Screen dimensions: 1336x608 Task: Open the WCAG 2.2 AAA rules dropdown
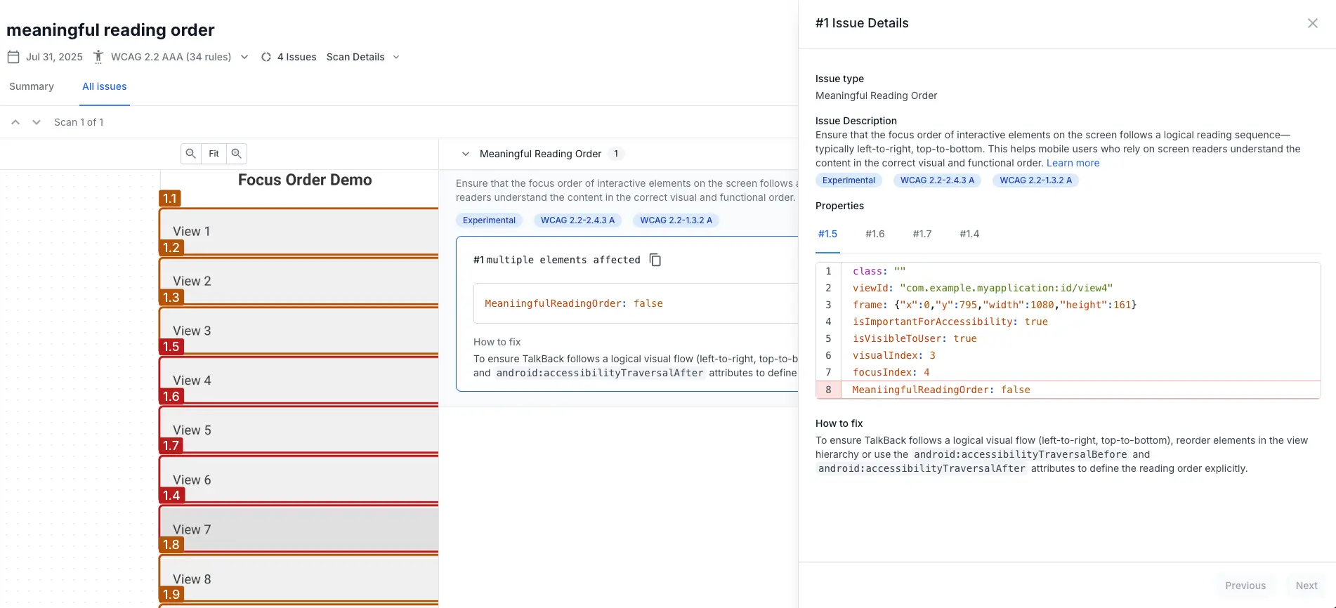pyautogui.click(x=244, y=57)
